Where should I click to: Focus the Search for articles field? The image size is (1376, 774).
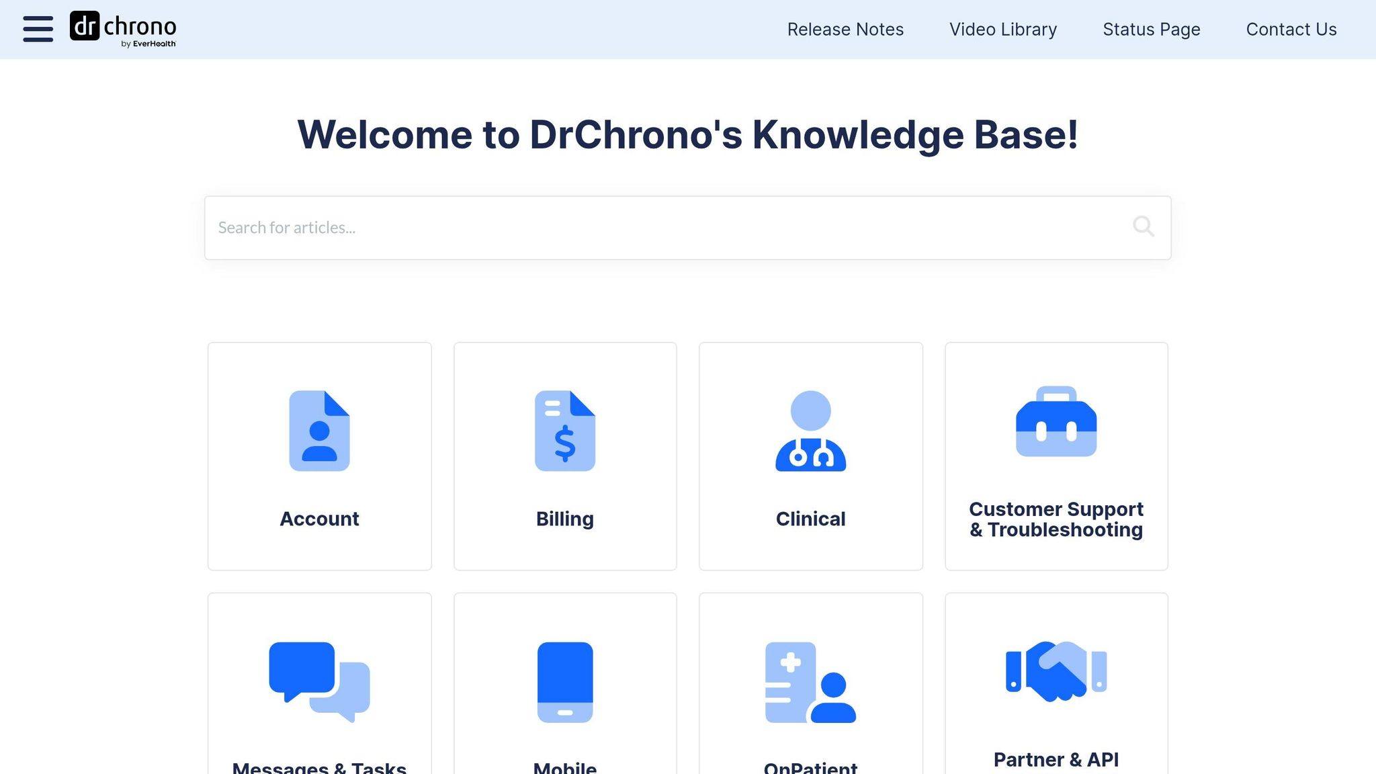pos(687,228)
